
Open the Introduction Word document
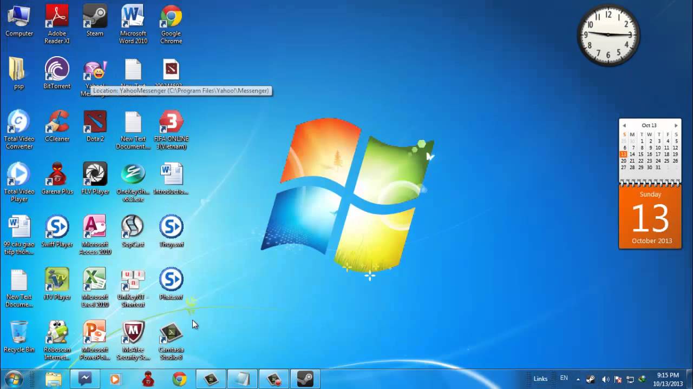click(171, 179)
